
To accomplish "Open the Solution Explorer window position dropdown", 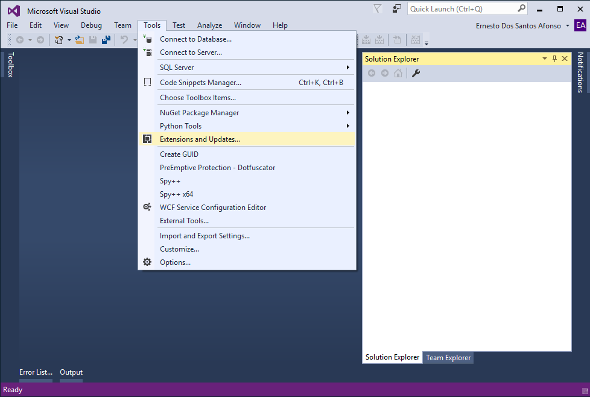I will coord(545,59).
